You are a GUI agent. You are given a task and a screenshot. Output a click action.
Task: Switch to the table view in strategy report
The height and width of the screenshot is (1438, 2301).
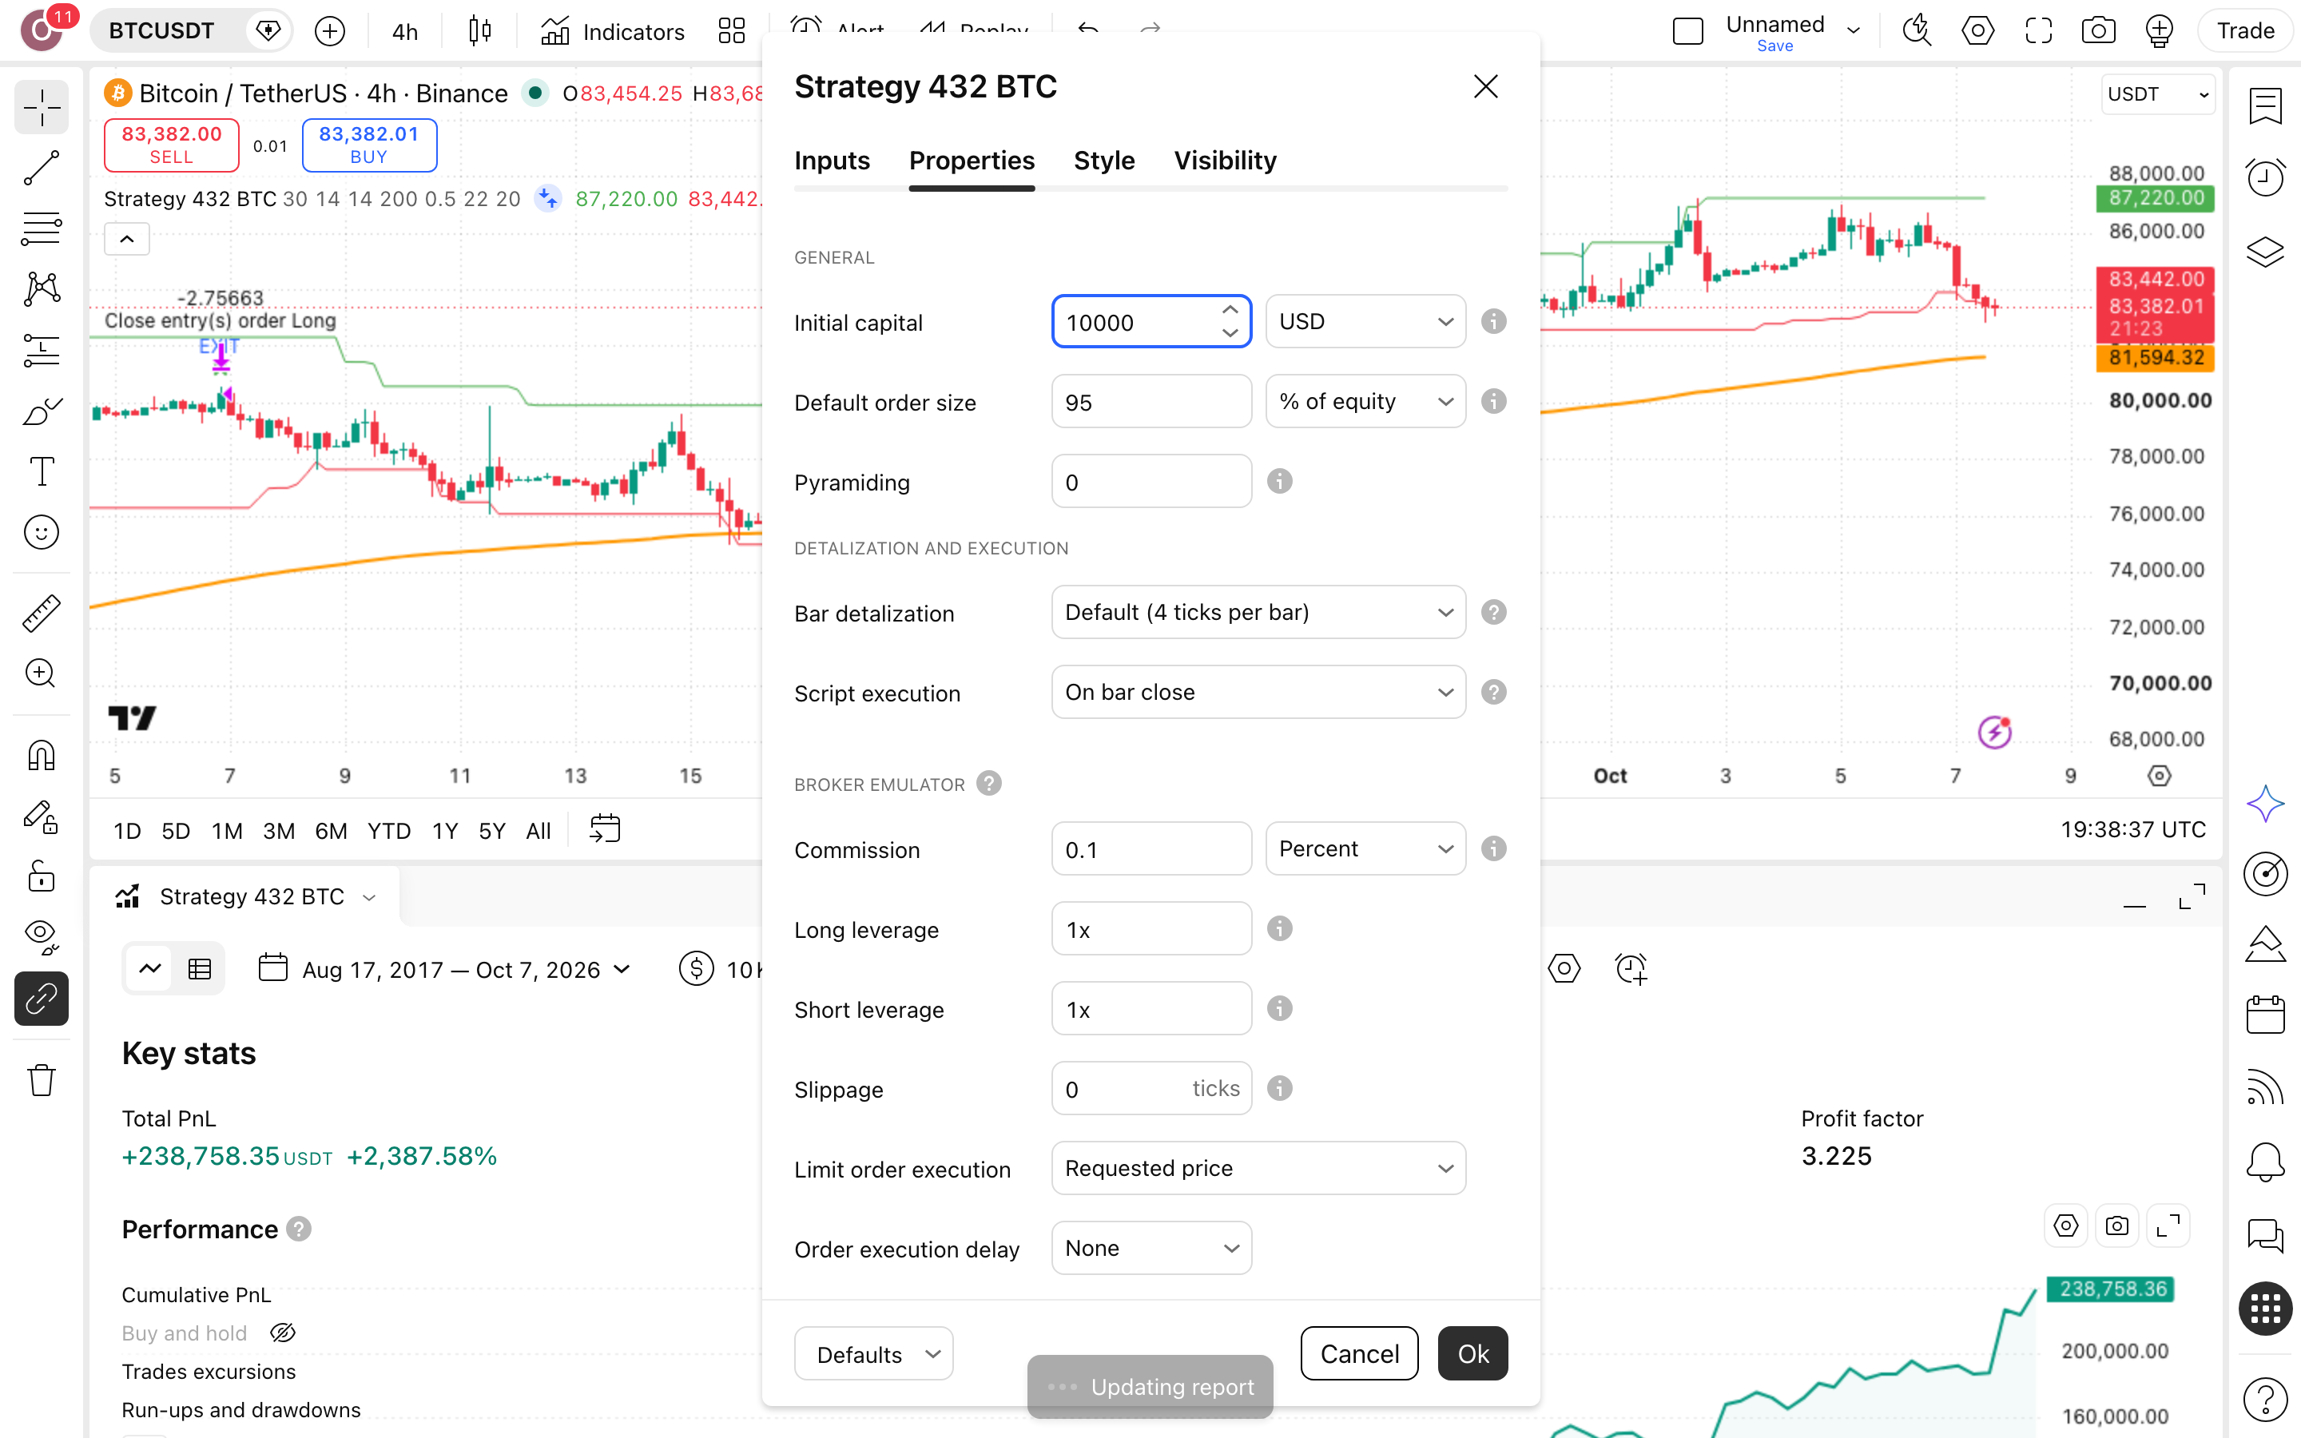(x=200, y=969)
